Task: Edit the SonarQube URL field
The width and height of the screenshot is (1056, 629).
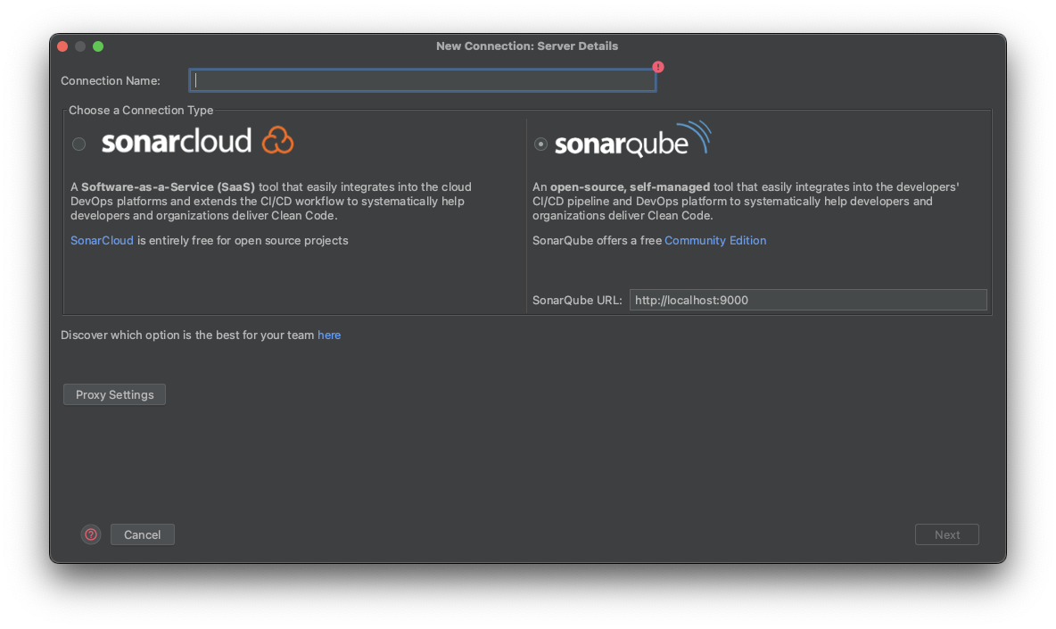Action: click(x=807, y=300)
